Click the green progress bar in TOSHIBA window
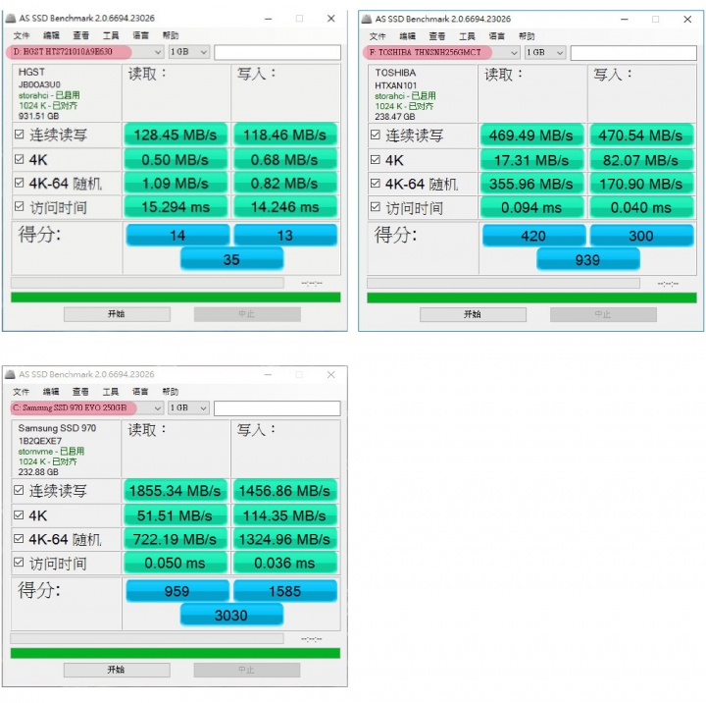This screenshot has height=703, width=706. 531,298
